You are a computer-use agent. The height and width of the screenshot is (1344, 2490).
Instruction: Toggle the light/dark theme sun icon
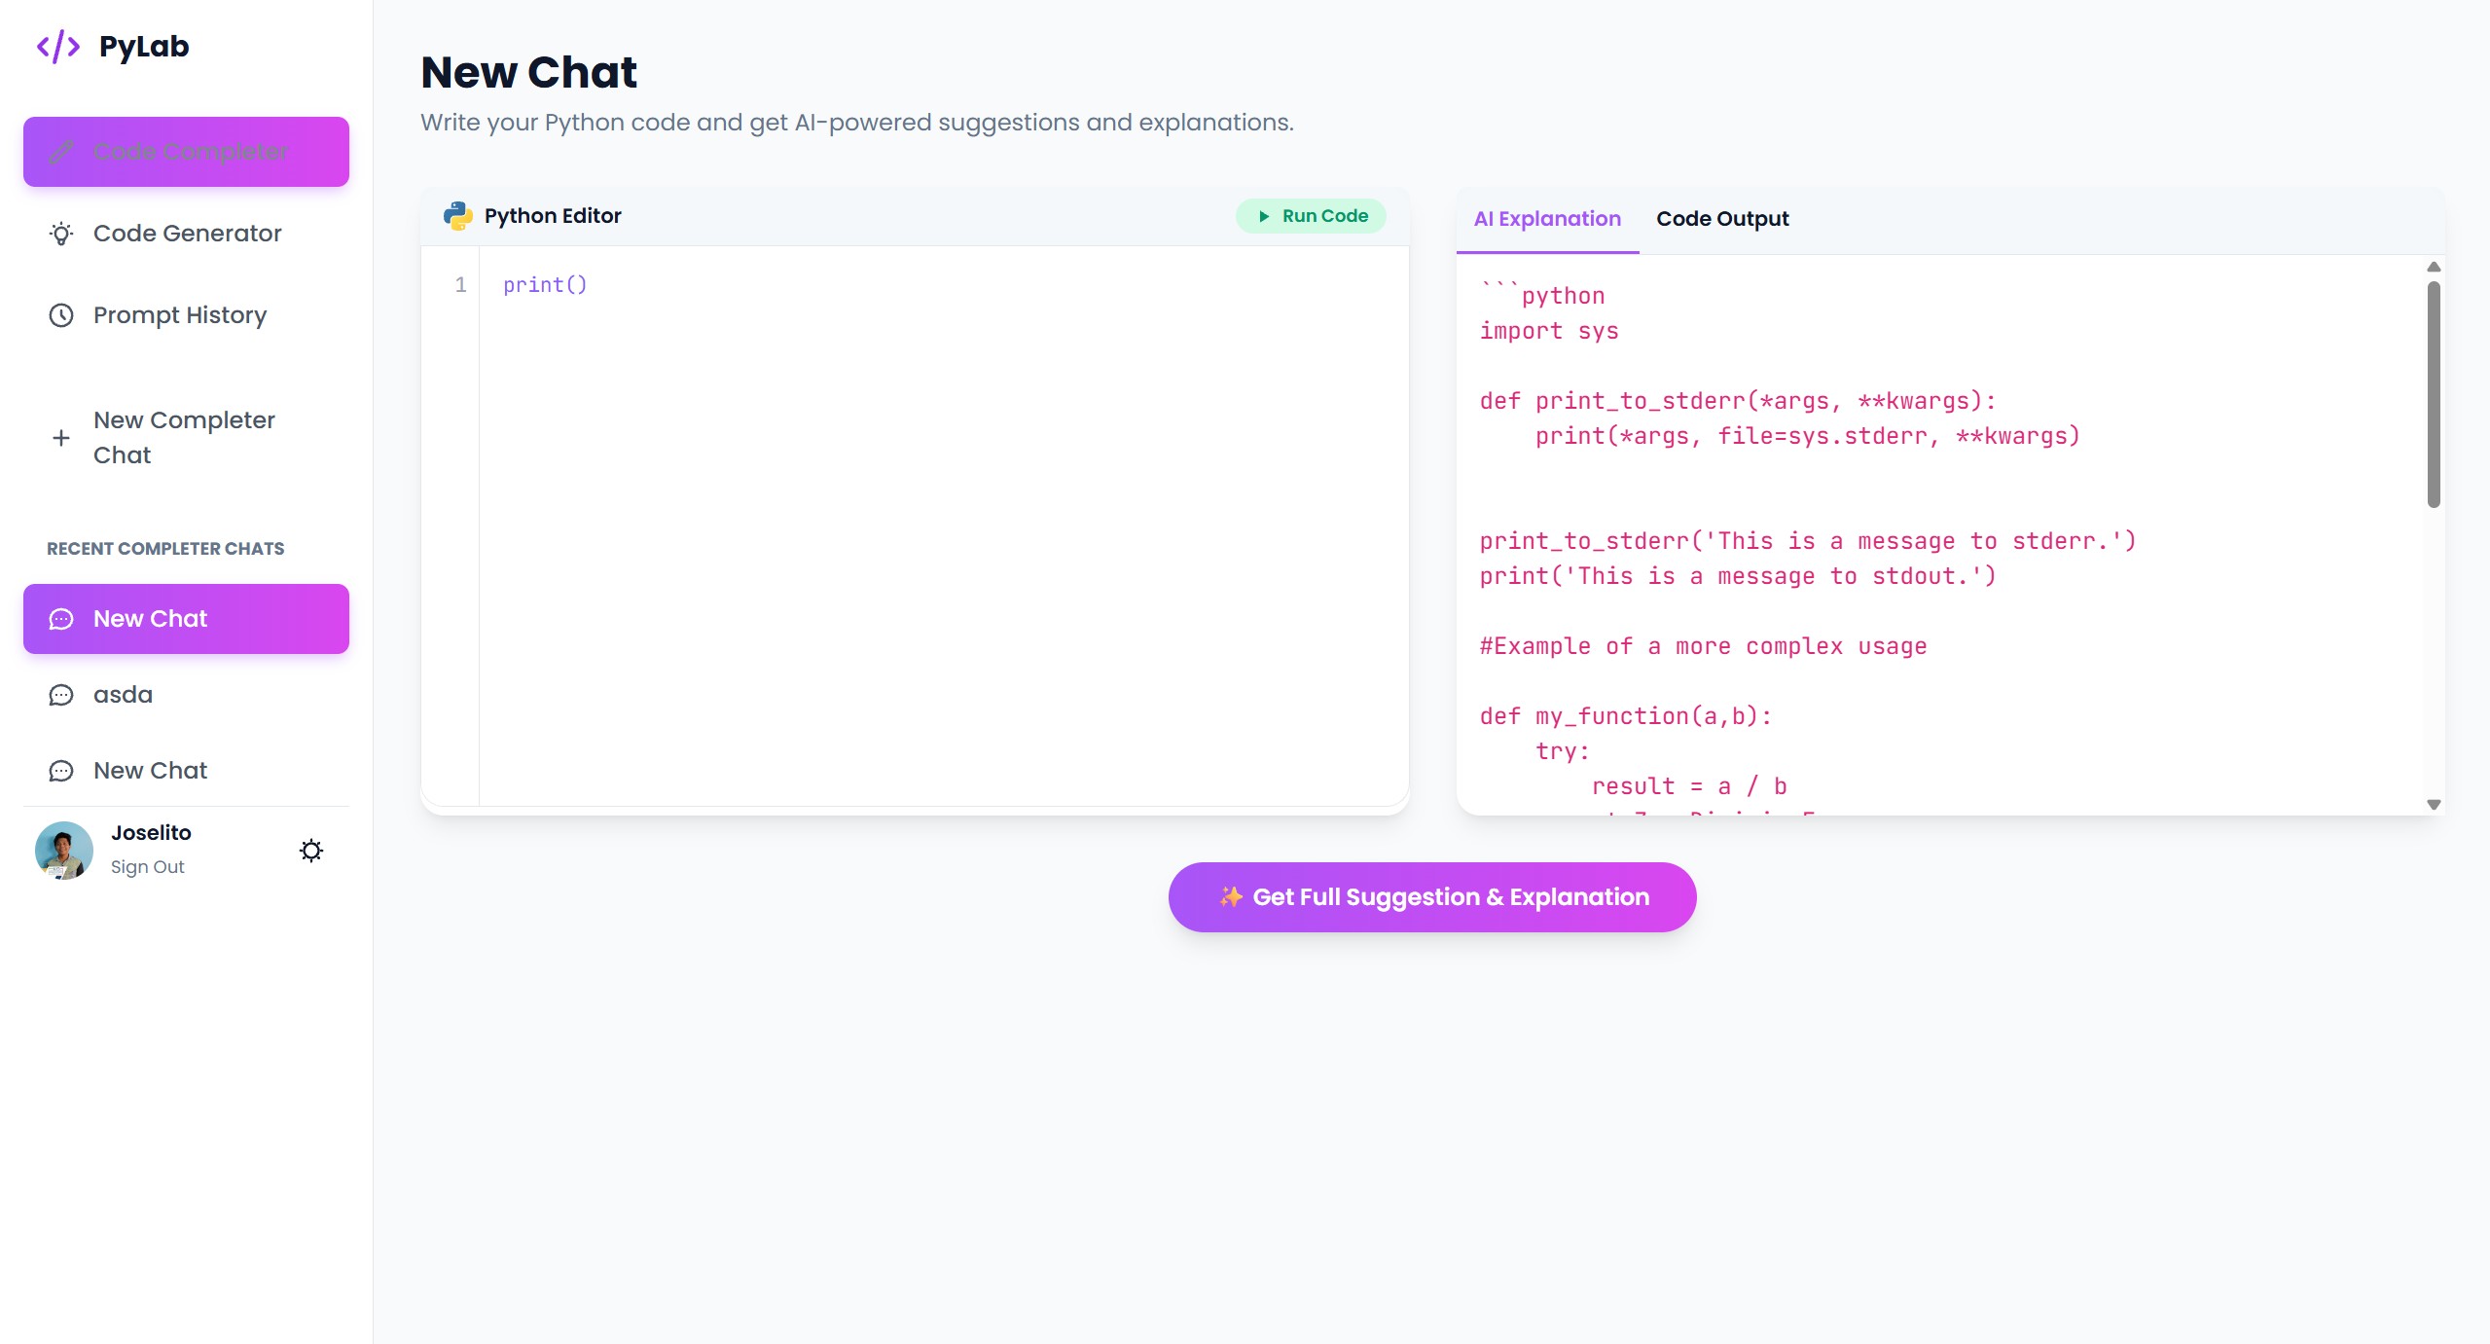(x=311, y=851)
